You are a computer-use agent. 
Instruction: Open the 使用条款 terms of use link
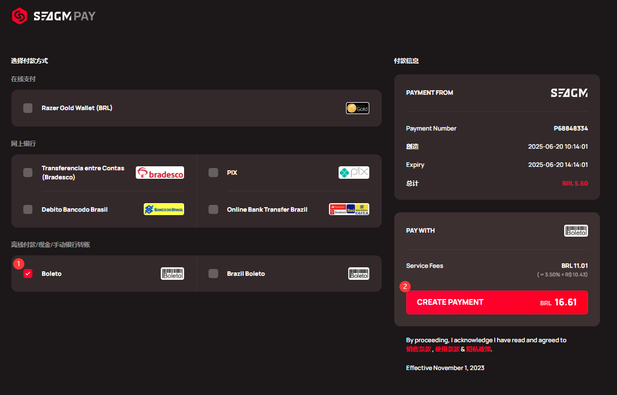pos(447,349)
